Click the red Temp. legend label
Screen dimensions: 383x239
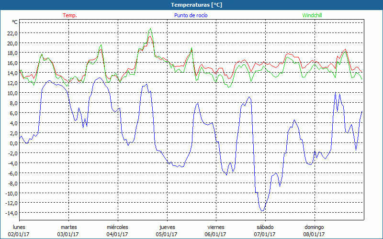pos(70,15)
